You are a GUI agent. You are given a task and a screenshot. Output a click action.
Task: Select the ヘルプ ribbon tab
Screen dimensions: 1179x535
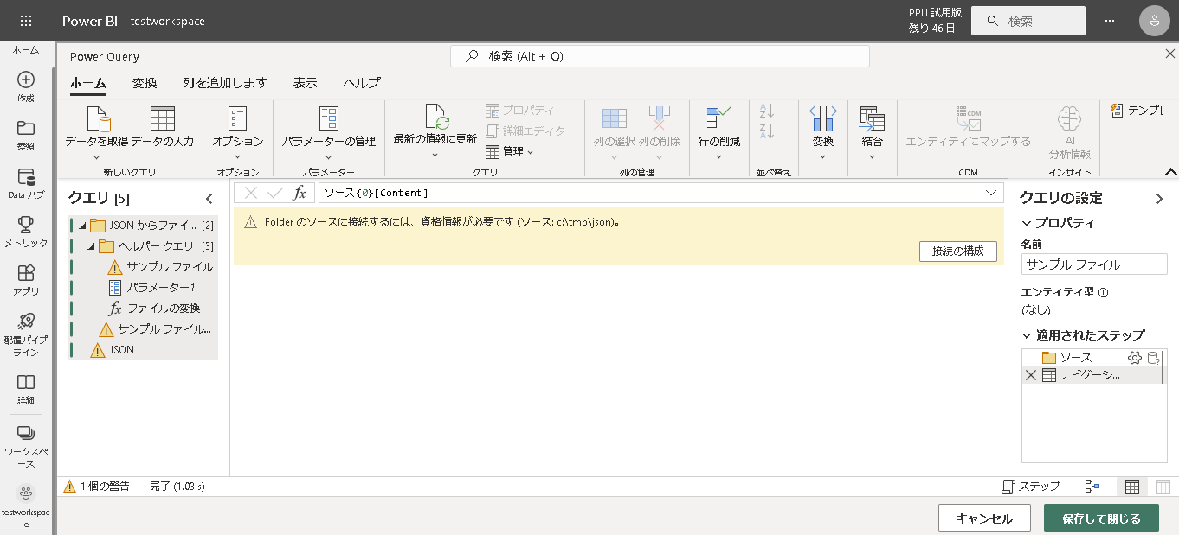[362, 83]
